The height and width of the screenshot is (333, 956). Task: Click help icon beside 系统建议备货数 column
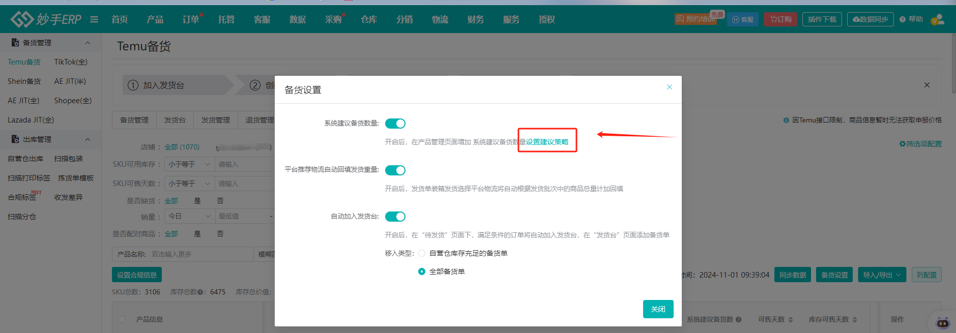[738, 319]
